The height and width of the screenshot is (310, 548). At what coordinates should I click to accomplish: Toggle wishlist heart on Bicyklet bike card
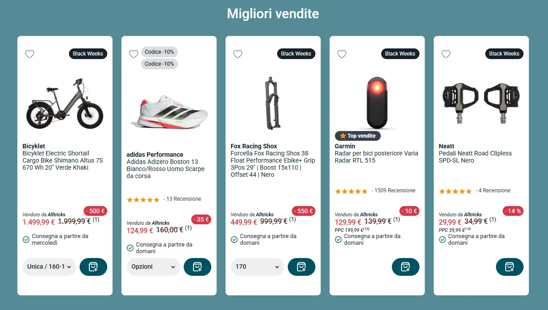[x=29, y=54]
